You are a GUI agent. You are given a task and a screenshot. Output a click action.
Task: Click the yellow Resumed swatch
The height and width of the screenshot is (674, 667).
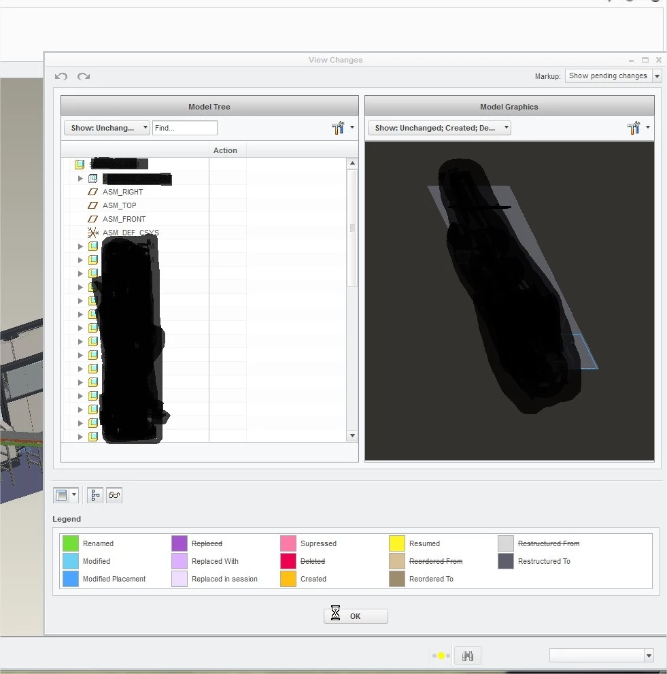click(x=396, y=543)
